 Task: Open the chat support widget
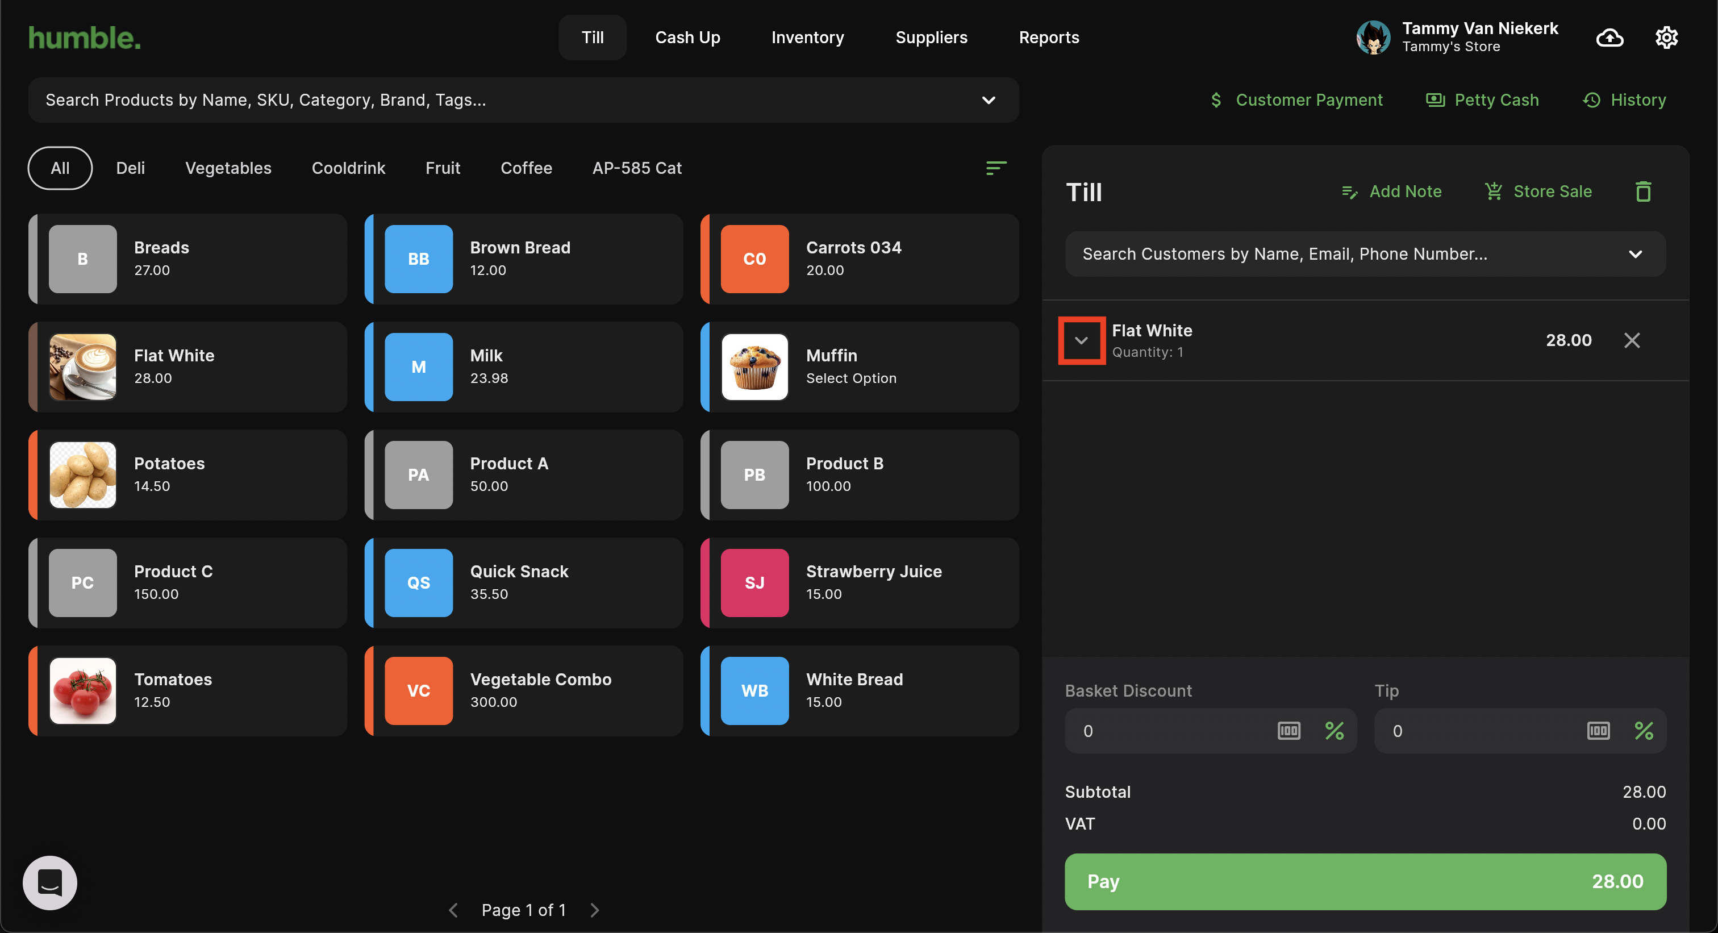50,882
